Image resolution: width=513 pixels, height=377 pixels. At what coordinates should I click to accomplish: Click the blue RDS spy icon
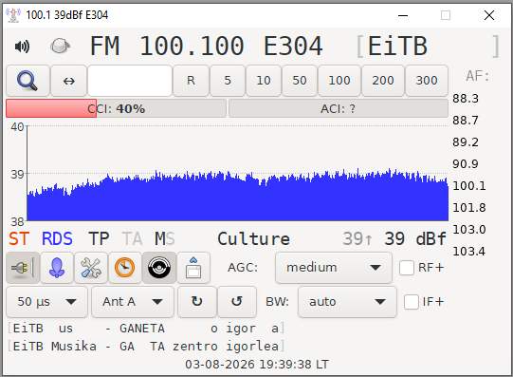[x=57, y=268]
